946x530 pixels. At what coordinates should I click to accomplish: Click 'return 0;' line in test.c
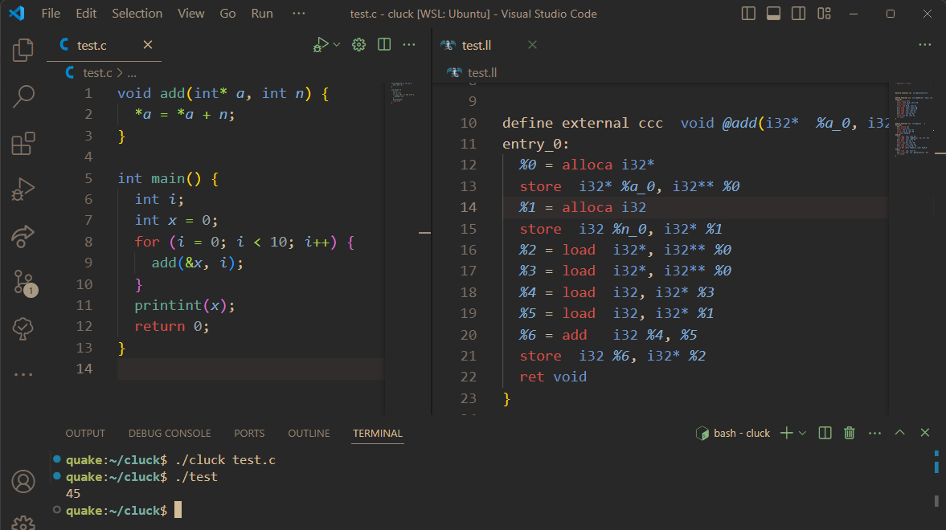coord(172,326)
